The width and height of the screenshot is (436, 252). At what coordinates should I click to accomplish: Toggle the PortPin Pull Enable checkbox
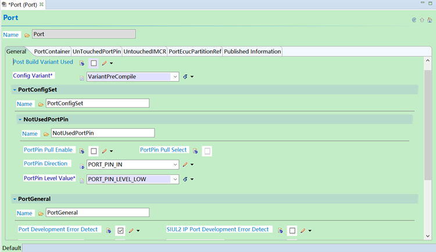tap(94, 151)
